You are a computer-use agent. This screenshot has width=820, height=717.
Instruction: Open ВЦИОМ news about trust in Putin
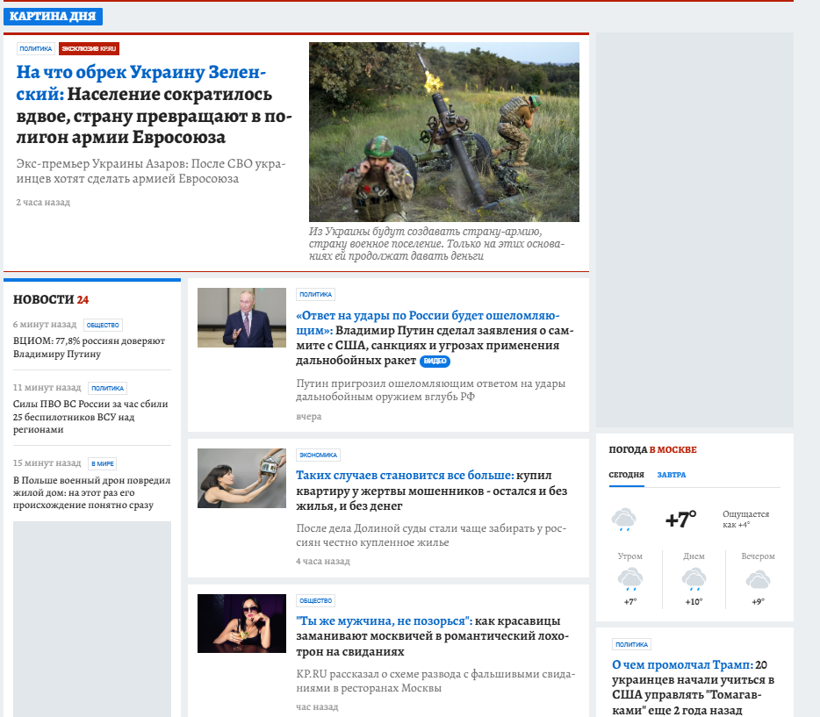(x=89, y=348)
